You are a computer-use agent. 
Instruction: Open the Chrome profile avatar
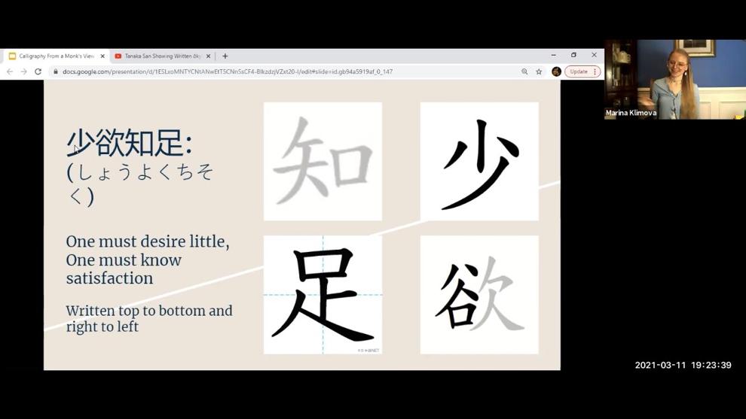556,71
